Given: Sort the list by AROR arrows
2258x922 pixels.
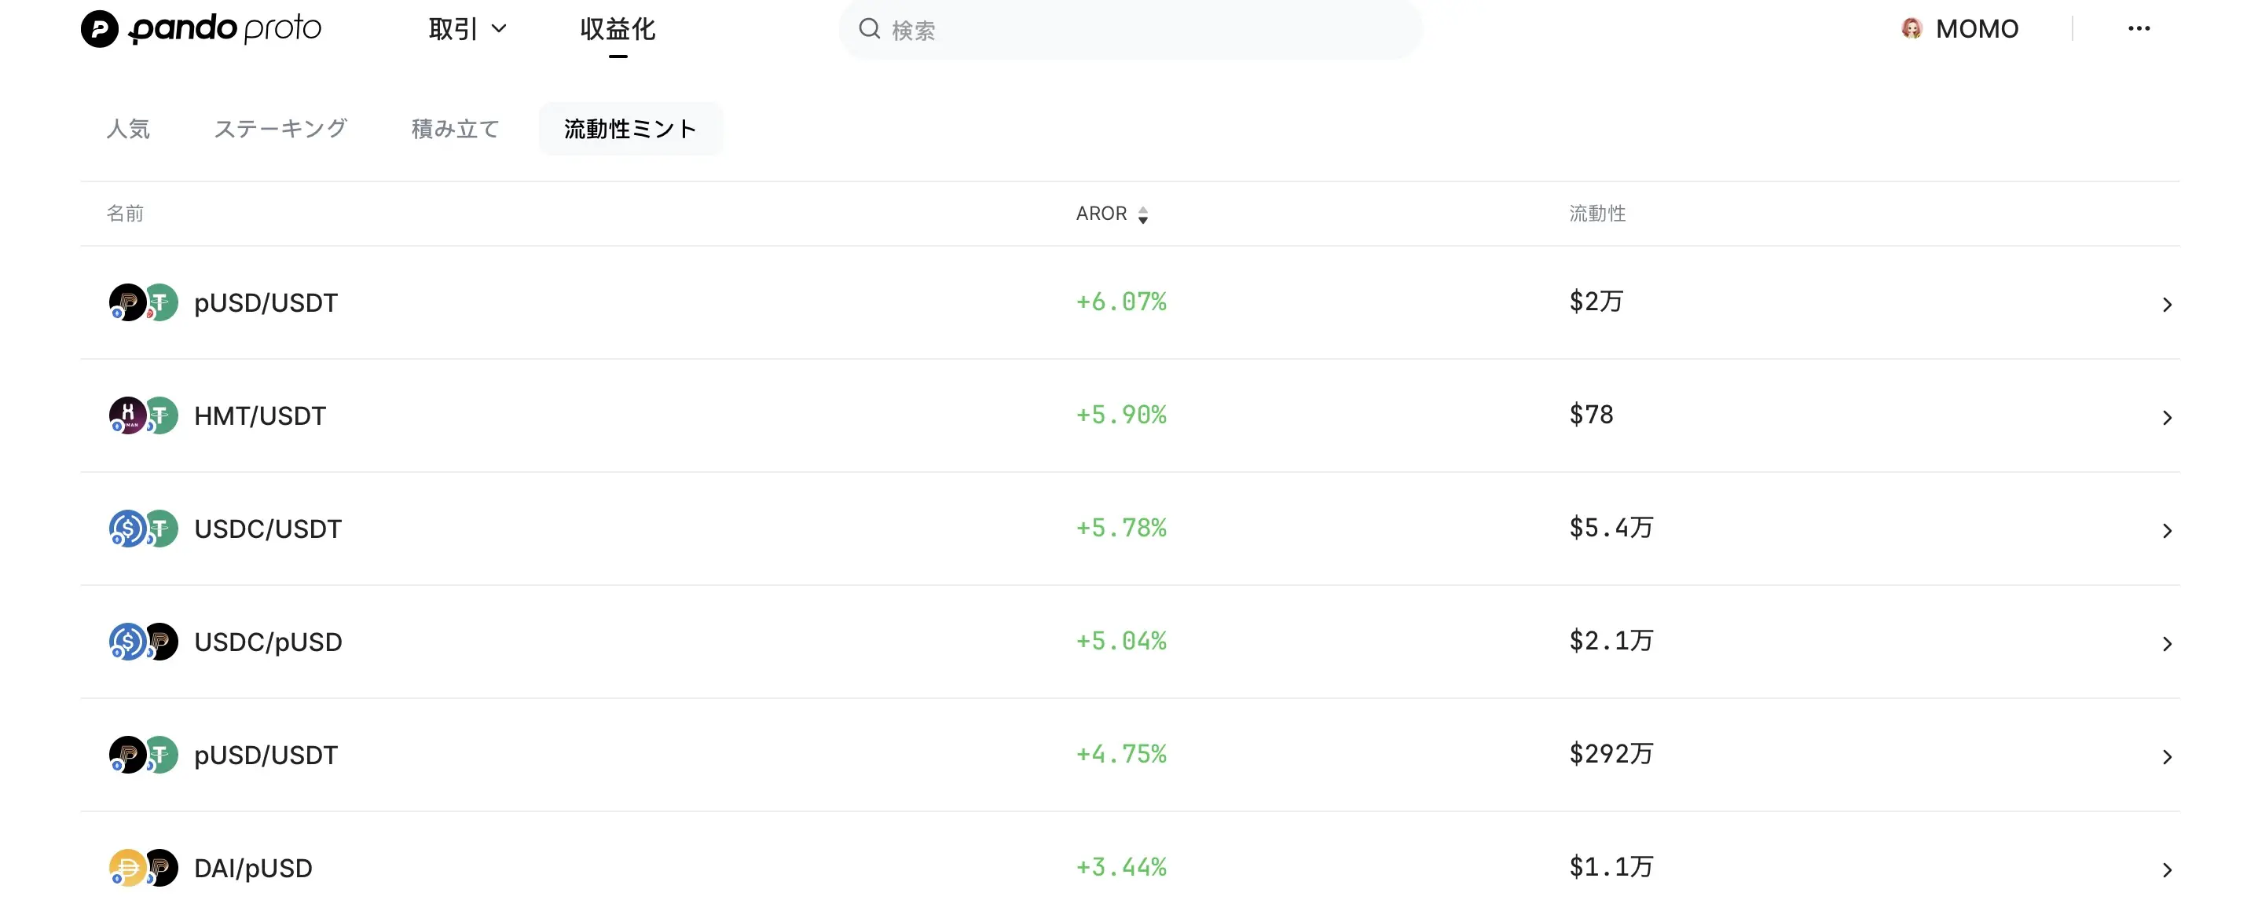Looking at the screenshot, I should click(1142, 214).
